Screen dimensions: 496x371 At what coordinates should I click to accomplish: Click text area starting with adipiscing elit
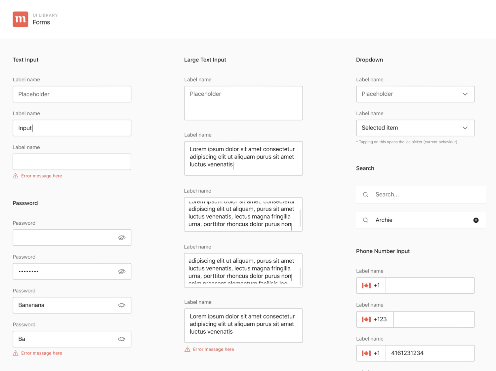tap(243, 270)
